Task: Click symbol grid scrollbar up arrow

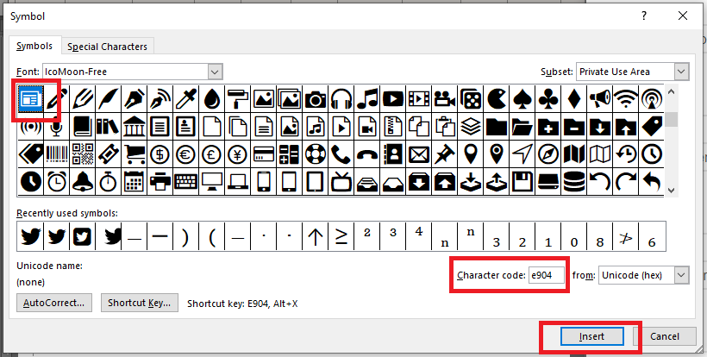Action: click(671, 91)
